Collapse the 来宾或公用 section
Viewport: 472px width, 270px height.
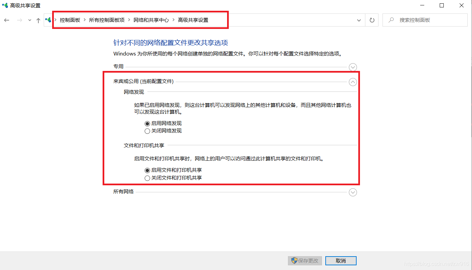353,82
